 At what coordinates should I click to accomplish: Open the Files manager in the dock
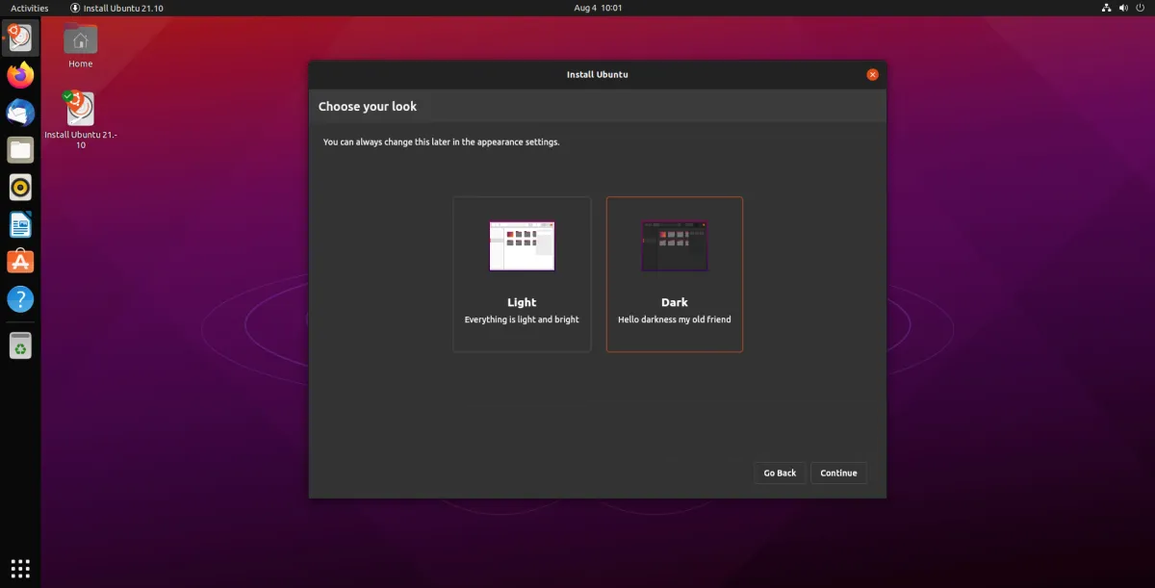tap(20, 149)
